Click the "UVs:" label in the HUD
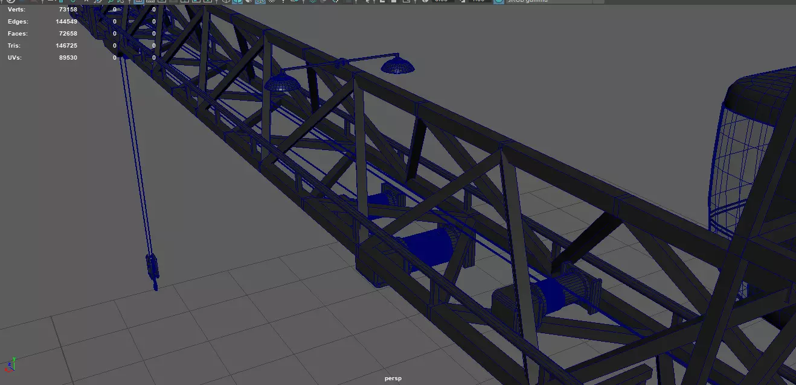The width and height of the screenshot is (796, 385). pos(14,58)
